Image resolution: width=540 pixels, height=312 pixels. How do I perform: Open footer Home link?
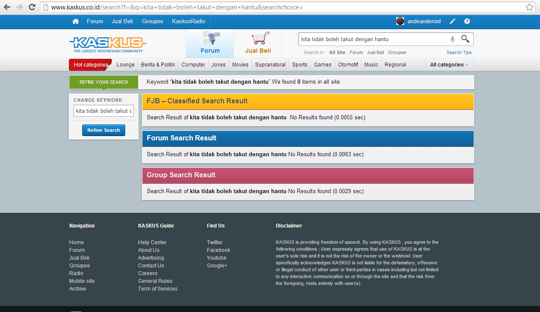pyautogui.click(x=77, y=242)
